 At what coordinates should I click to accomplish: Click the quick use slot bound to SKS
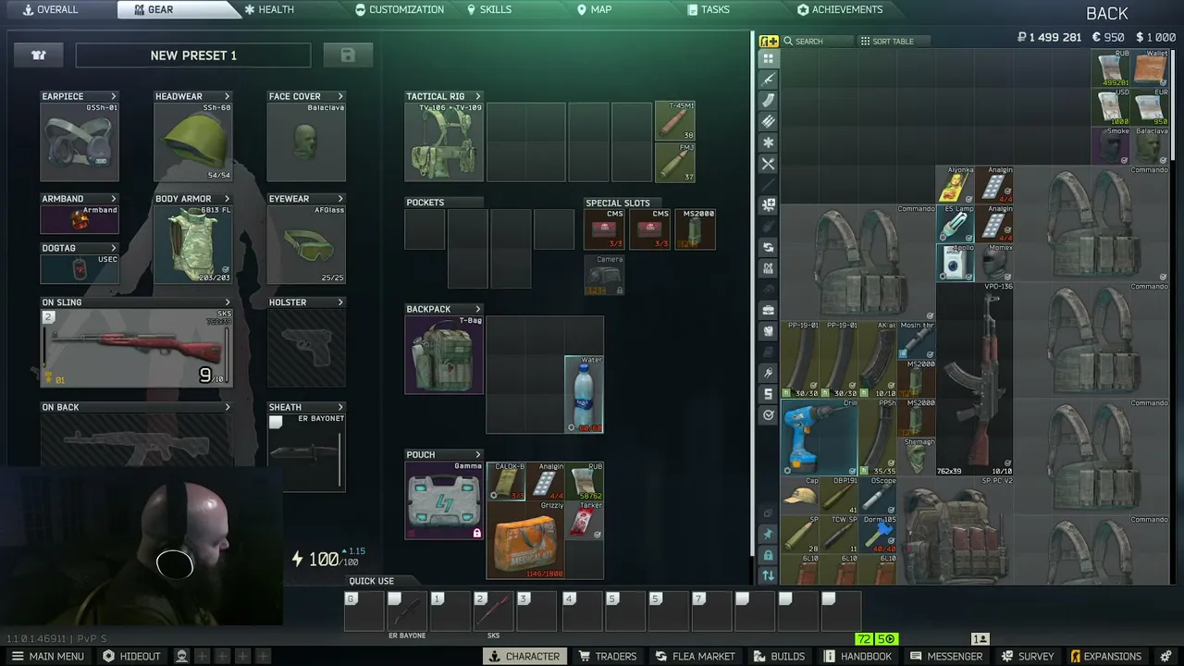coord(493,611)
